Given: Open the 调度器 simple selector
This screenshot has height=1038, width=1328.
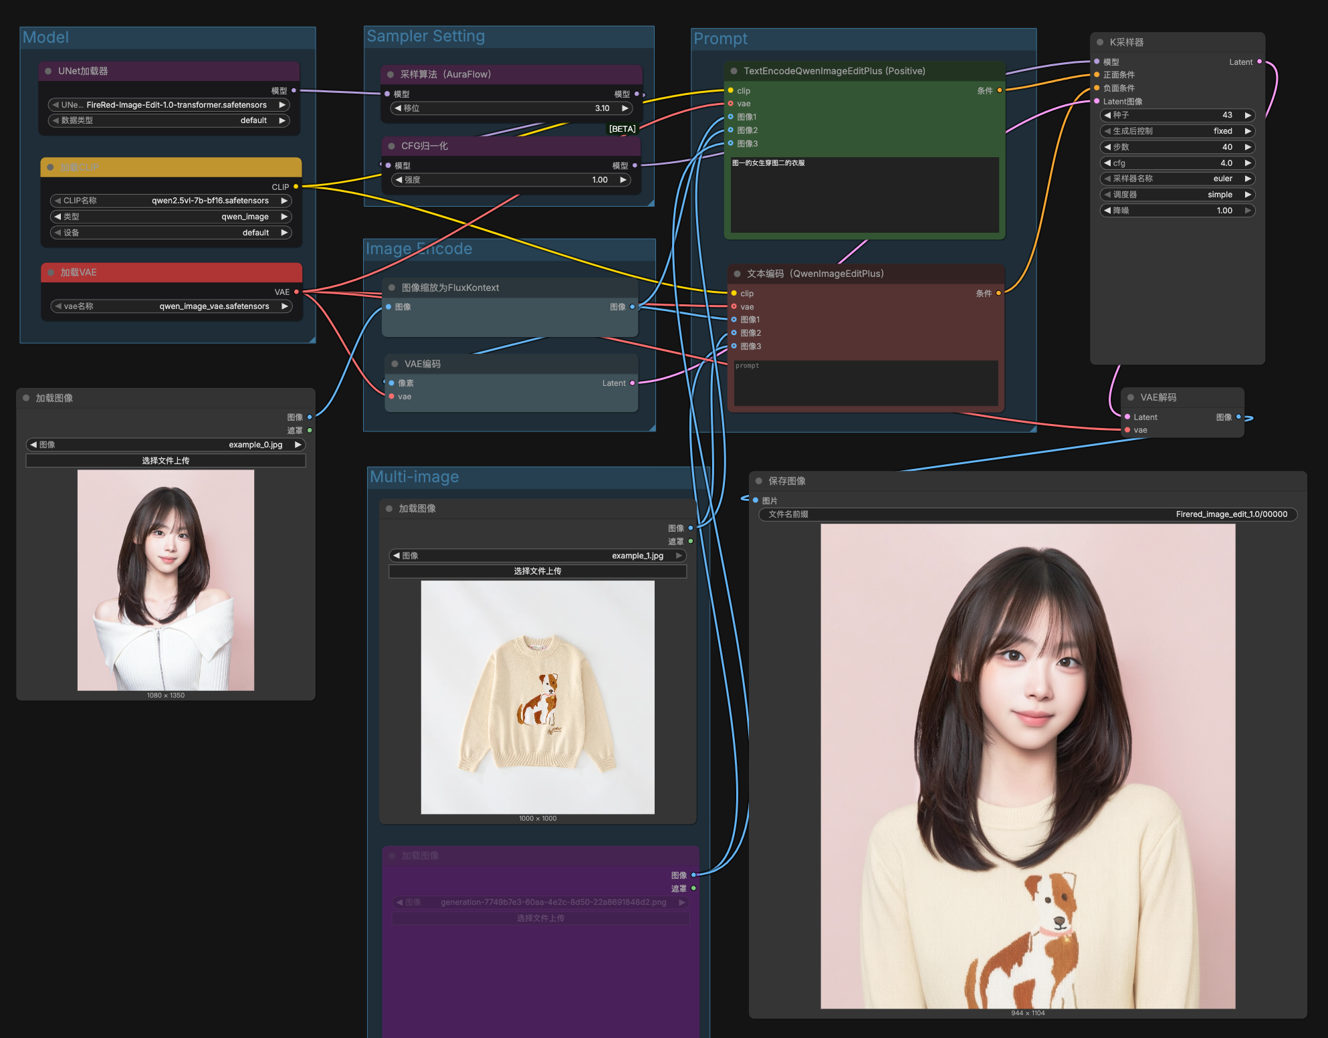Looking at the screenshot, I should pos(1177,195).
